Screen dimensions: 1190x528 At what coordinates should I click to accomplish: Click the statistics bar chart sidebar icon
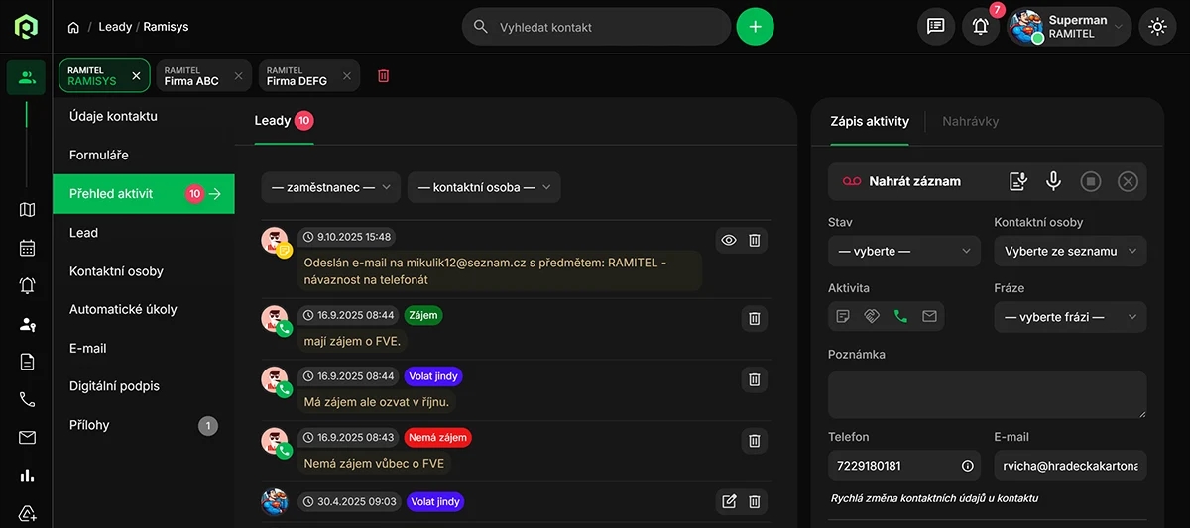pyautogui.click(x=27, y=475)
